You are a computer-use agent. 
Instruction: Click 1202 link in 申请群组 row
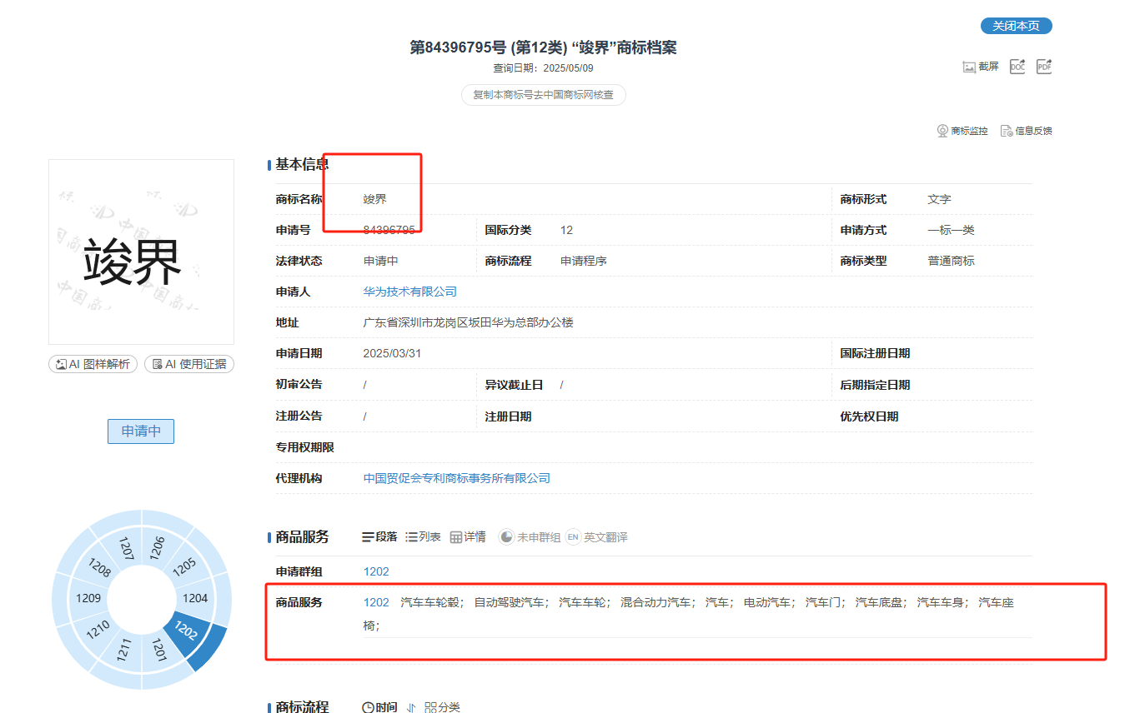pos(376,571)
